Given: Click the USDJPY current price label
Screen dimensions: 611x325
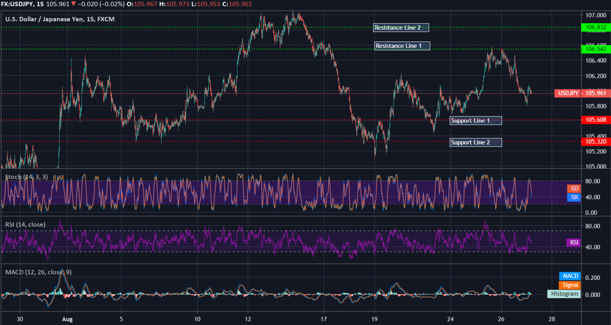Looking at the screenshot, I should tap(568, 93).
